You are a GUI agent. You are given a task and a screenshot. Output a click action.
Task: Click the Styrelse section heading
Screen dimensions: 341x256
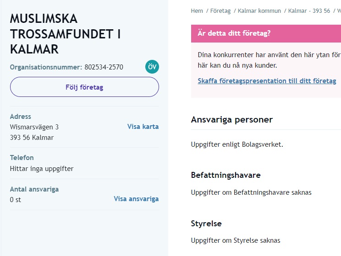206,224
